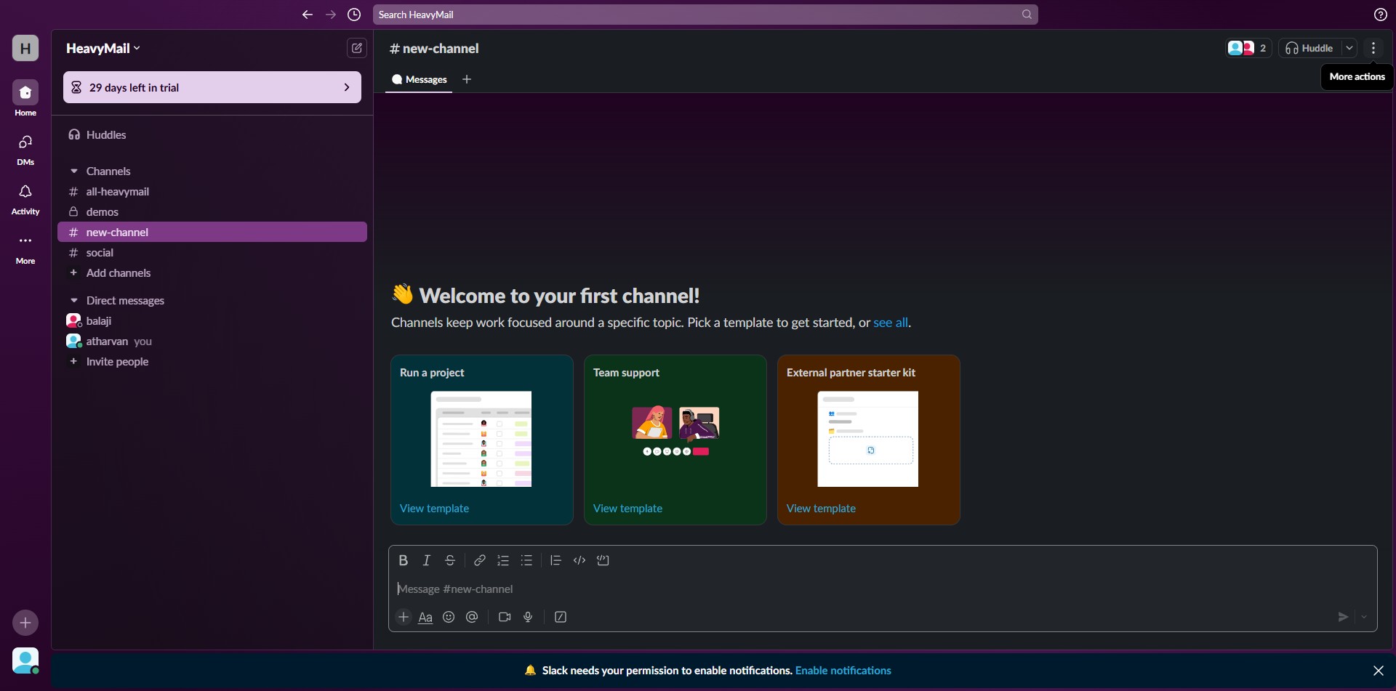The width and height of the screenshot is (1396, 691).
Task: Toggle bulleted list formatting
Action: 527,560
